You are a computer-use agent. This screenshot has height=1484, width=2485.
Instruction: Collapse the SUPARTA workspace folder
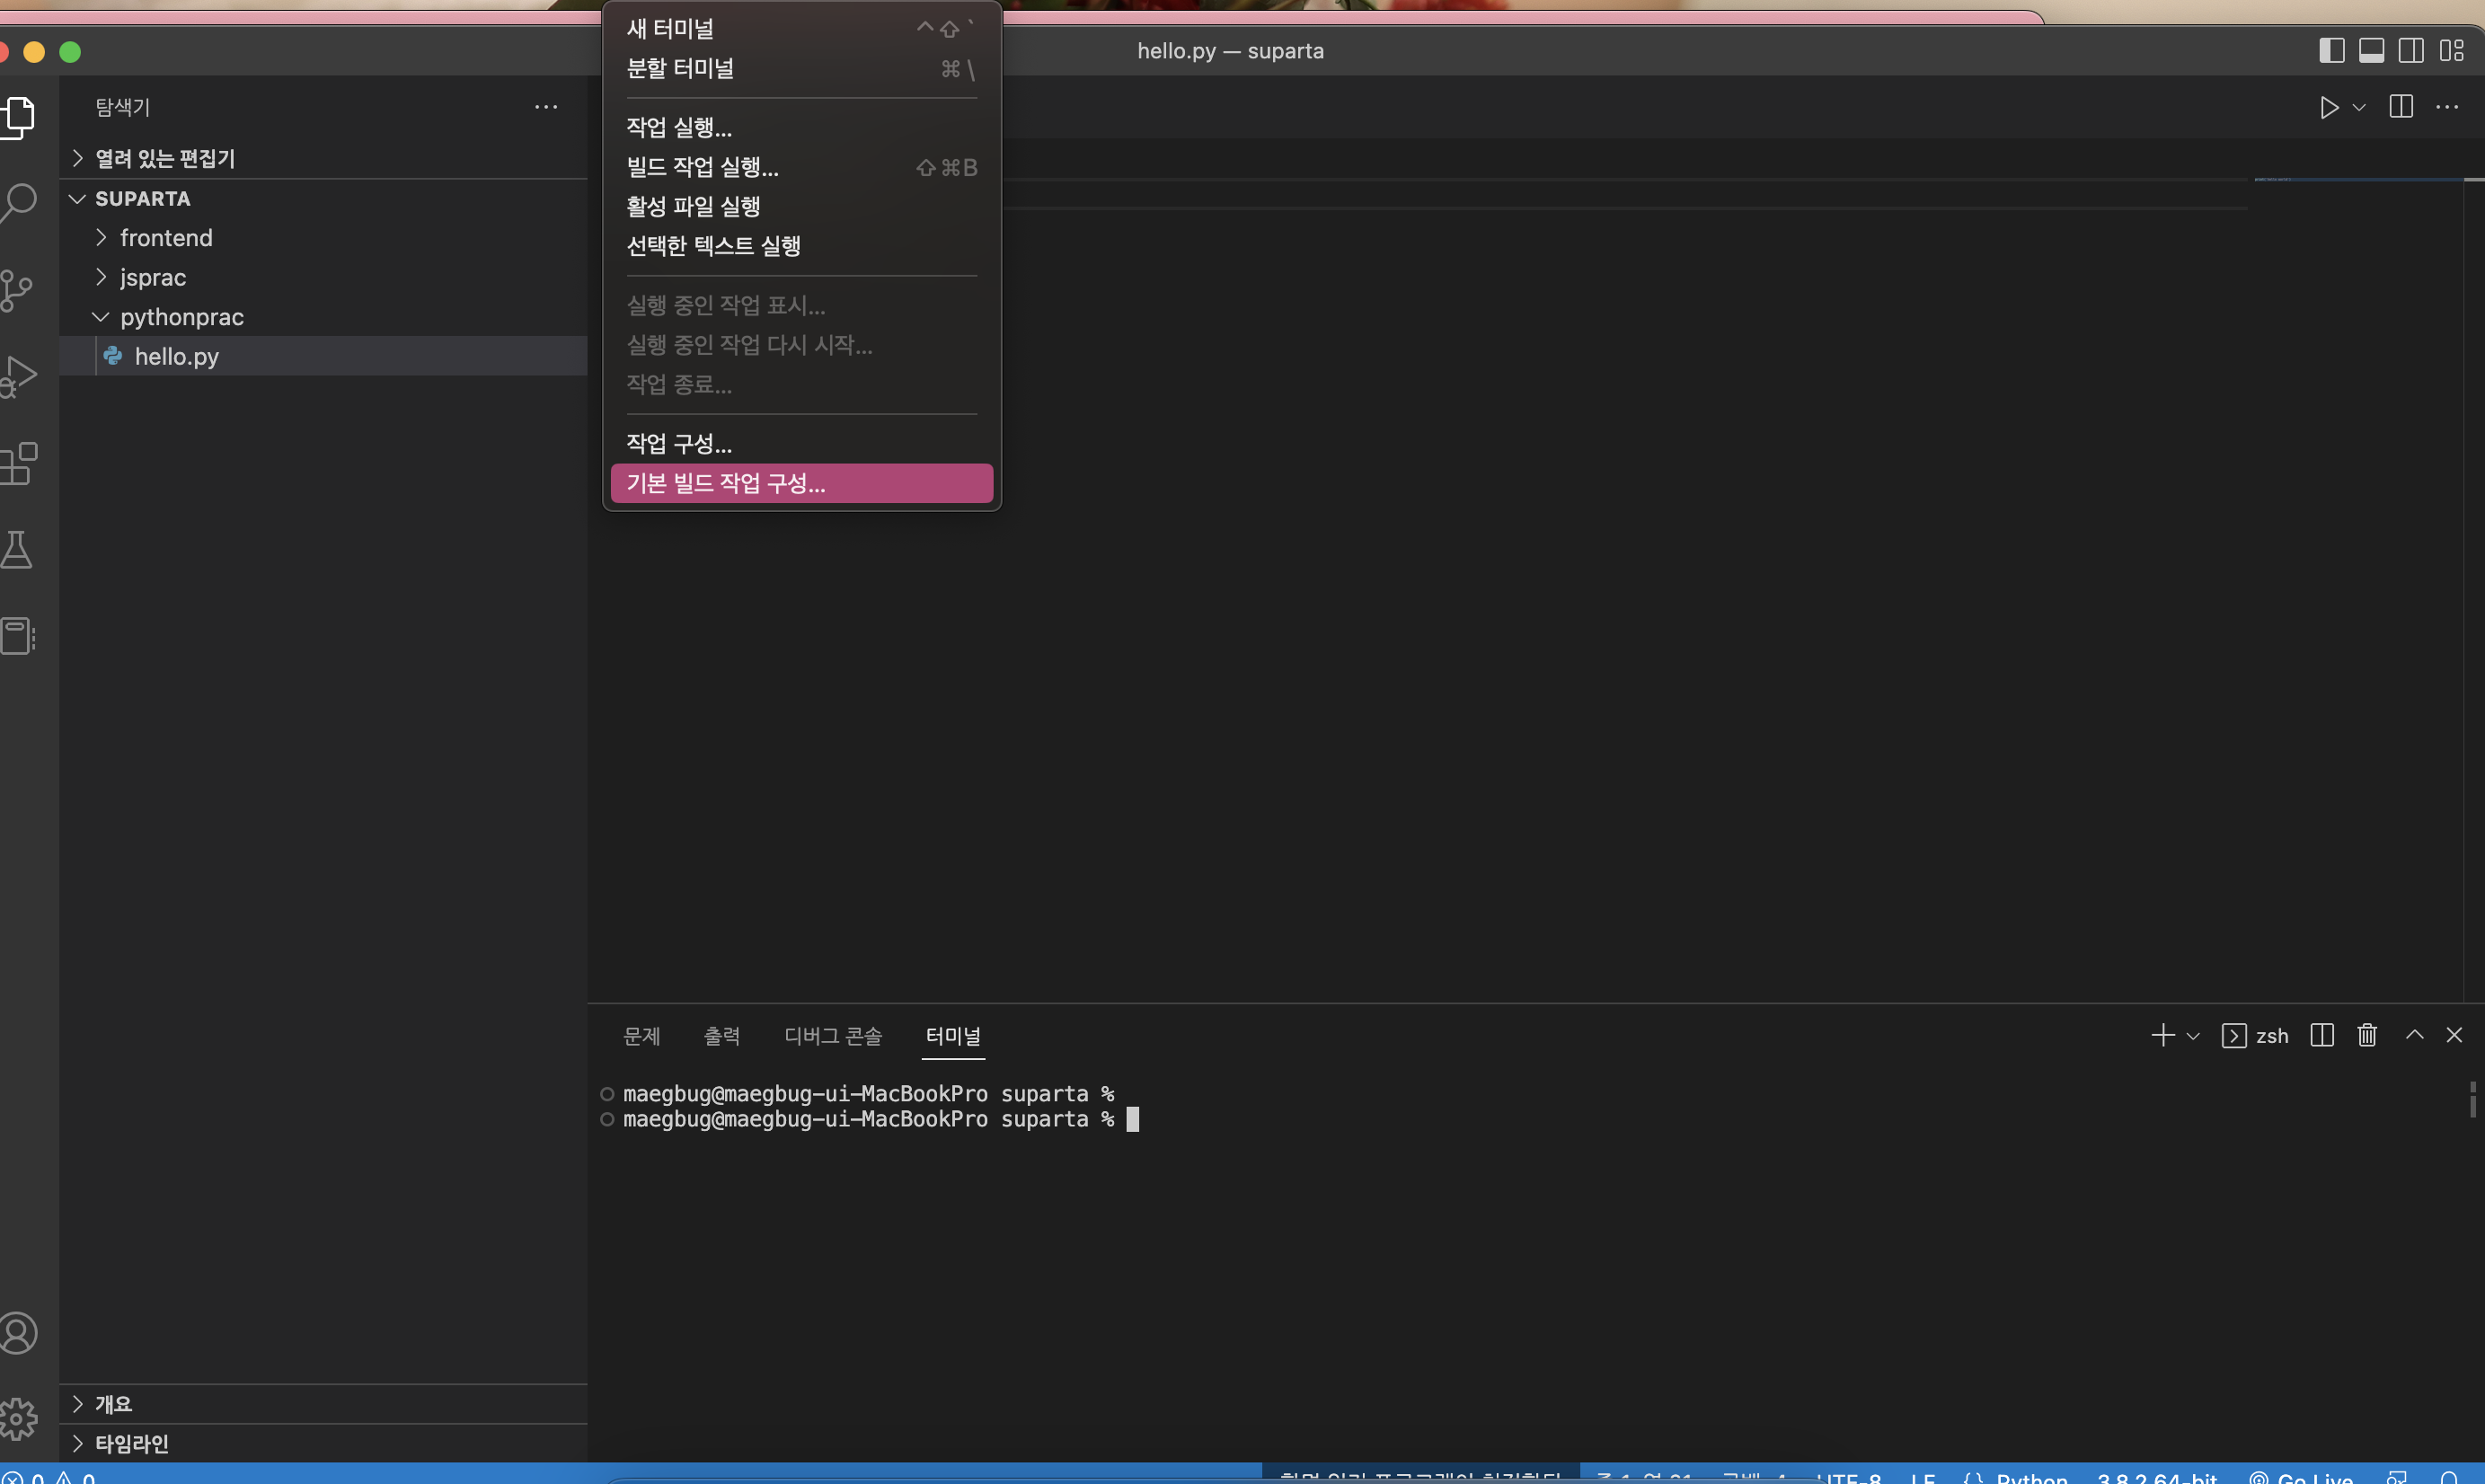(323, 198)
